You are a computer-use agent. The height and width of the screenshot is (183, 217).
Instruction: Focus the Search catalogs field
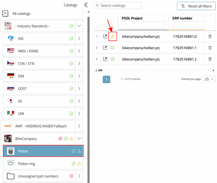coord(118,5)
